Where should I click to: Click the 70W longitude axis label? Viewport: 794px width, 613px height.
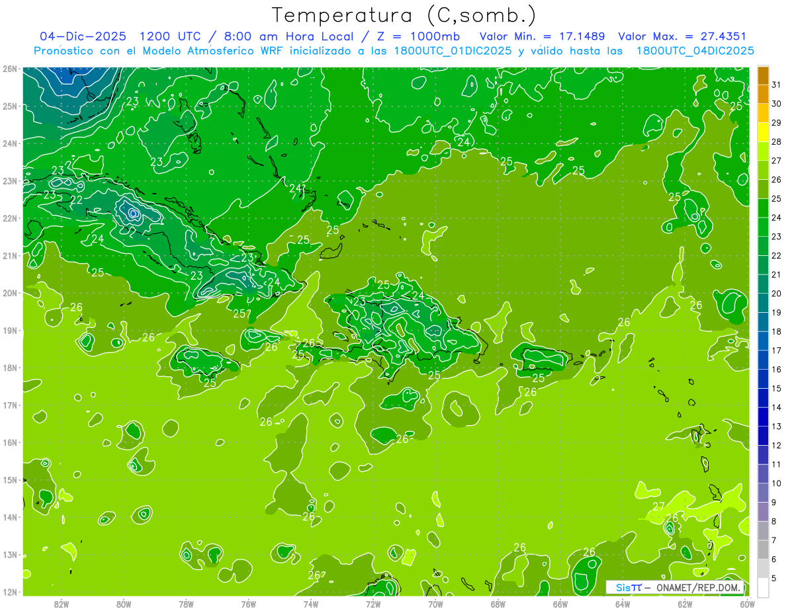435,604
